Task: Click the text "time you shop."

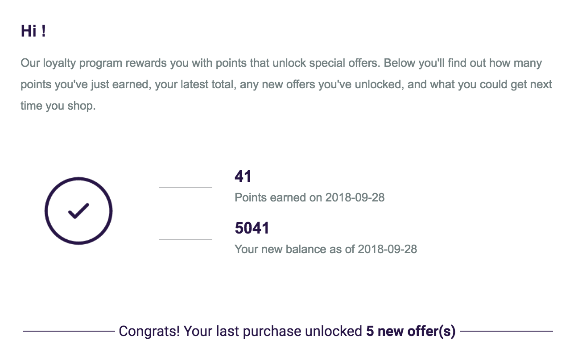Action: [x=58, y=107]
